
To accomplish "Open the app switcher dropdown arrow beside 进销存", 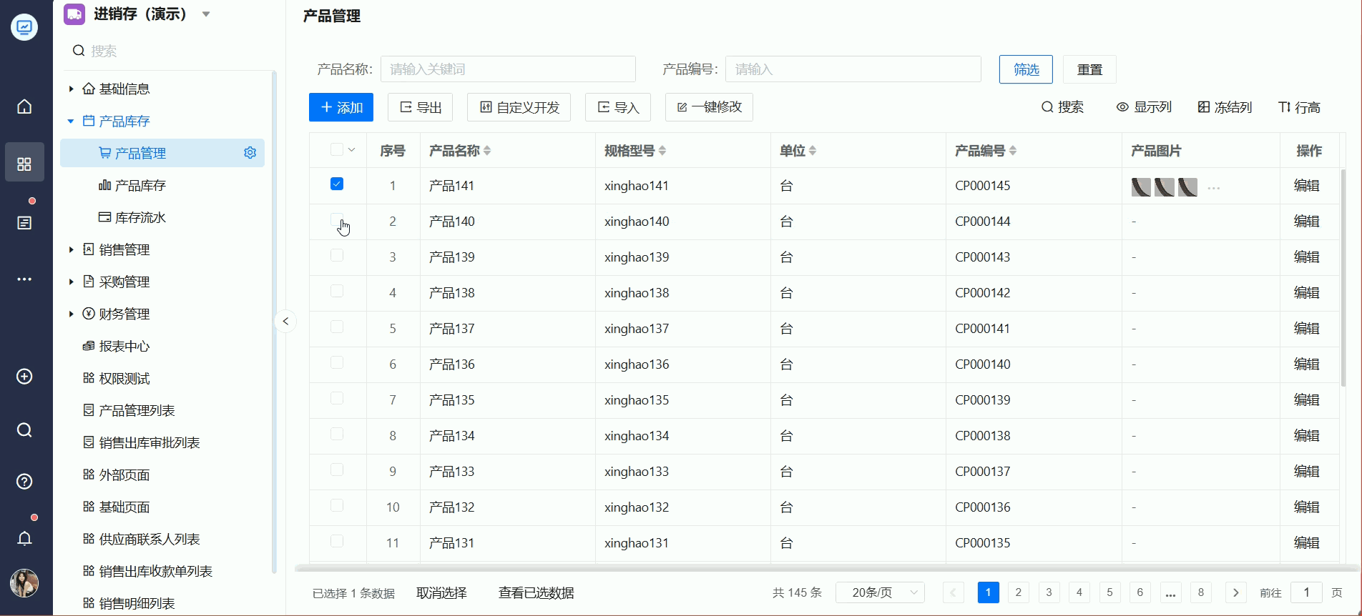I will (x=206, y=14).
